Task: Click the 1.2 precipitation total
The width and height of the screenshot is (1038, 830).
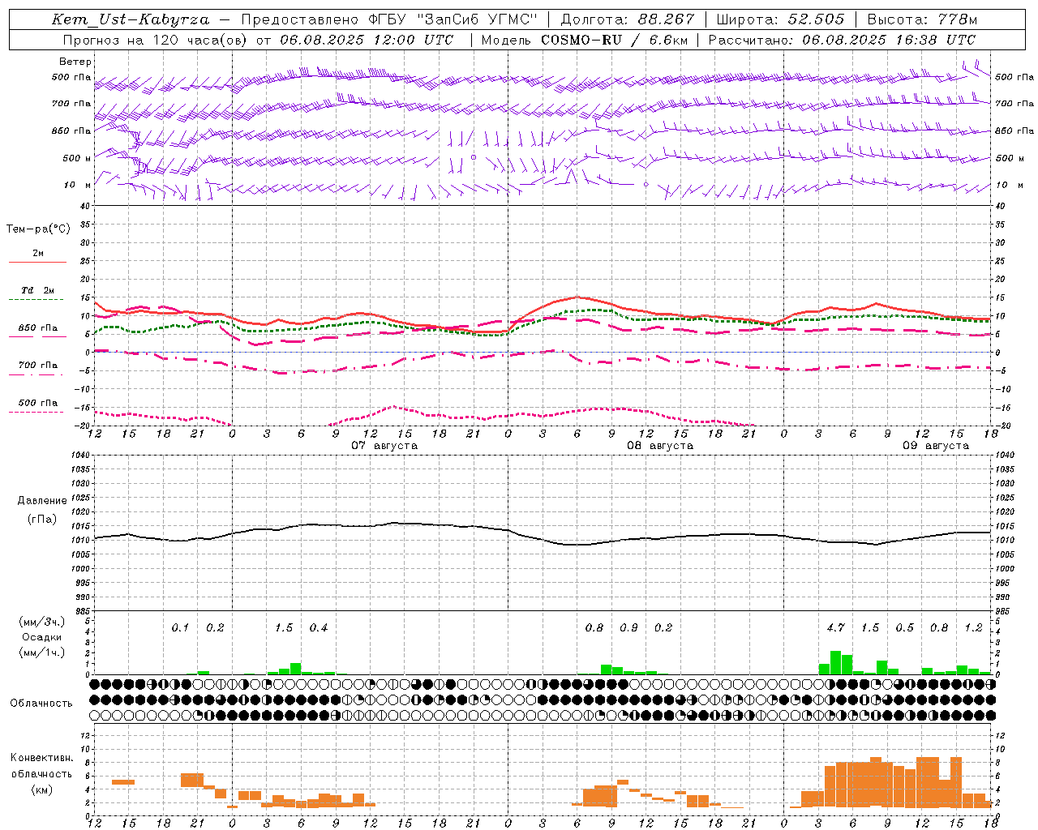Action: click(973, 627)
